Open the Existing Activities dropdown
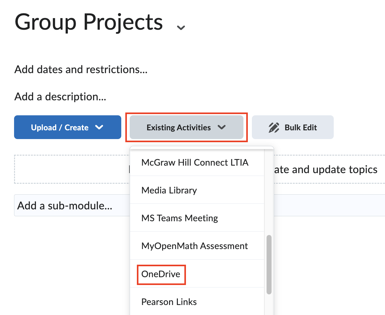The height and width of the screenshot is (315, 385). pyautogui.click(x=186, y=127)
